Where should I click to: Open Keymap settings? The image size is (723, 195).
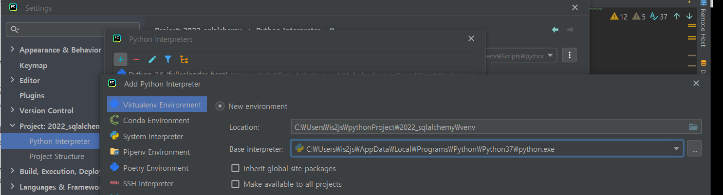pos(33,65)
